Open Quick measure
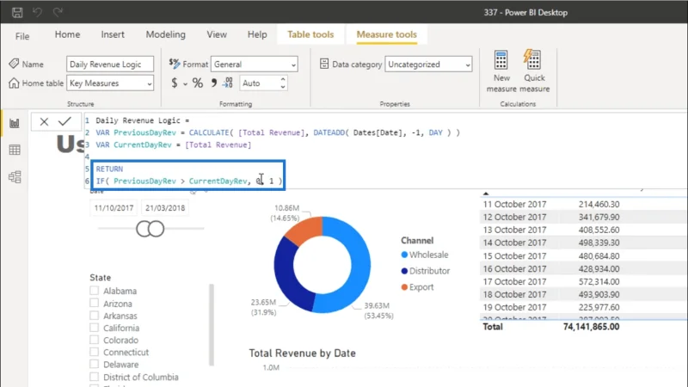The height and width of the screenshot is (387, 688). tap(534, 71)
